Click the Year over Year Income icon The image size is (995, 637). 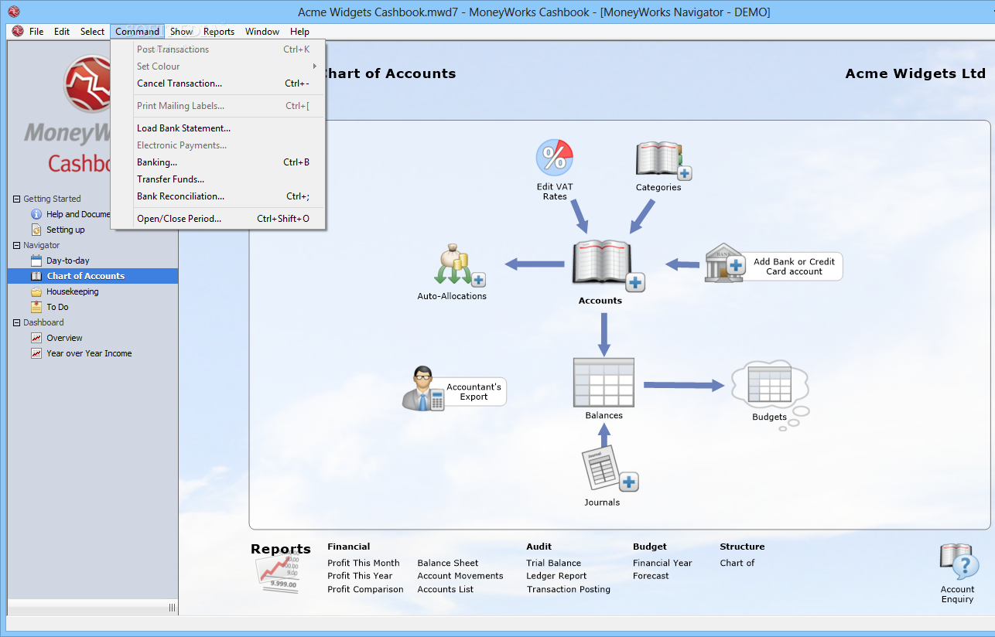[x=36, y=353]
